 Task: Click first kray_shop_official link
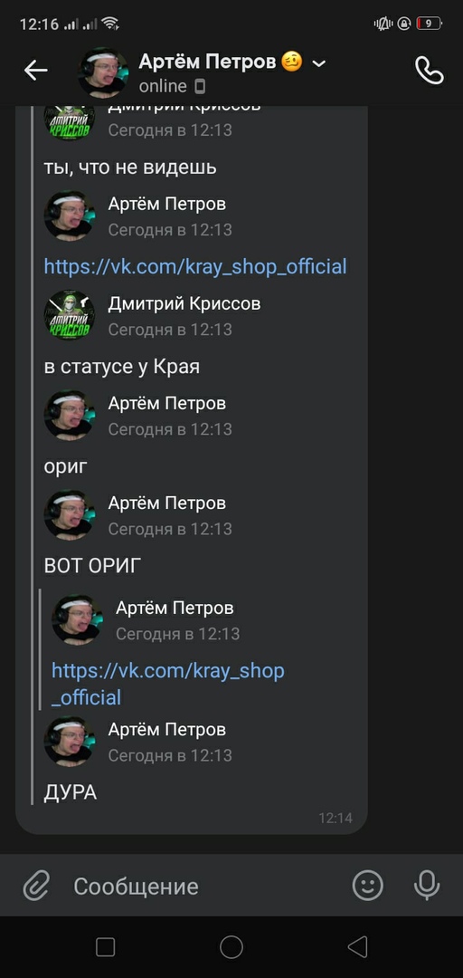click(x=195, y=266)
